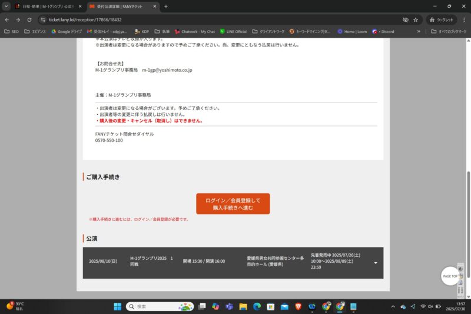Show hidden bookmarks with the chevron
The image size is (471, 314).
click(419, 31)
